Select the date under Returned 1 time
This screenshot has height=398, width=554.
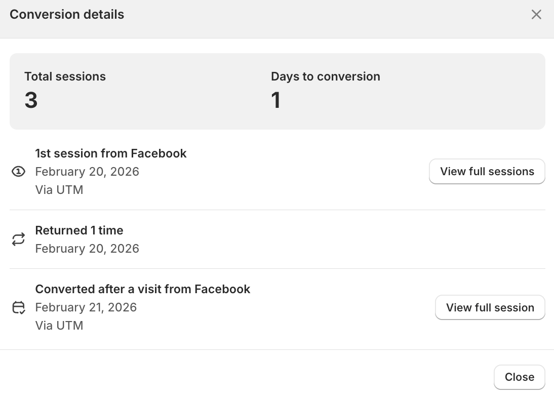click(x=87, y=249)
